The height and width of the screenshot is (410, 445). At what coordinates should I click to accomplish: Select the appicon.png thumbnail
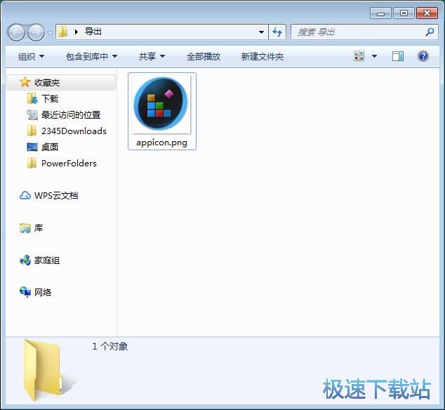point(161,104)
